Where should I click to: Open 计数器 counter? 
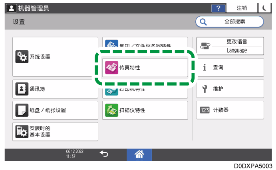[230, 110]
